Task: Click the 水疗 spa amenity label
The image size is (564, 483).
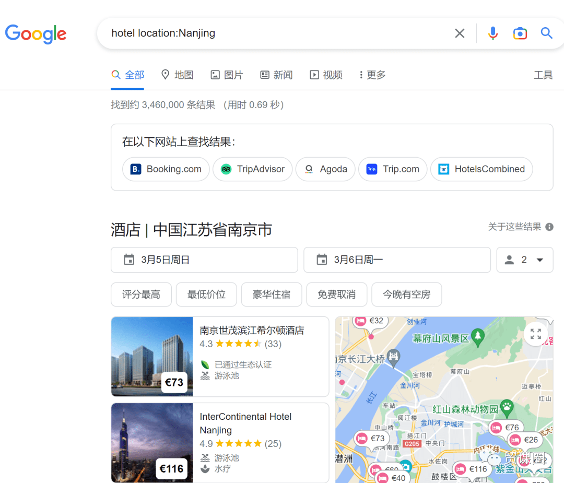Action: [x=222, y=469]
